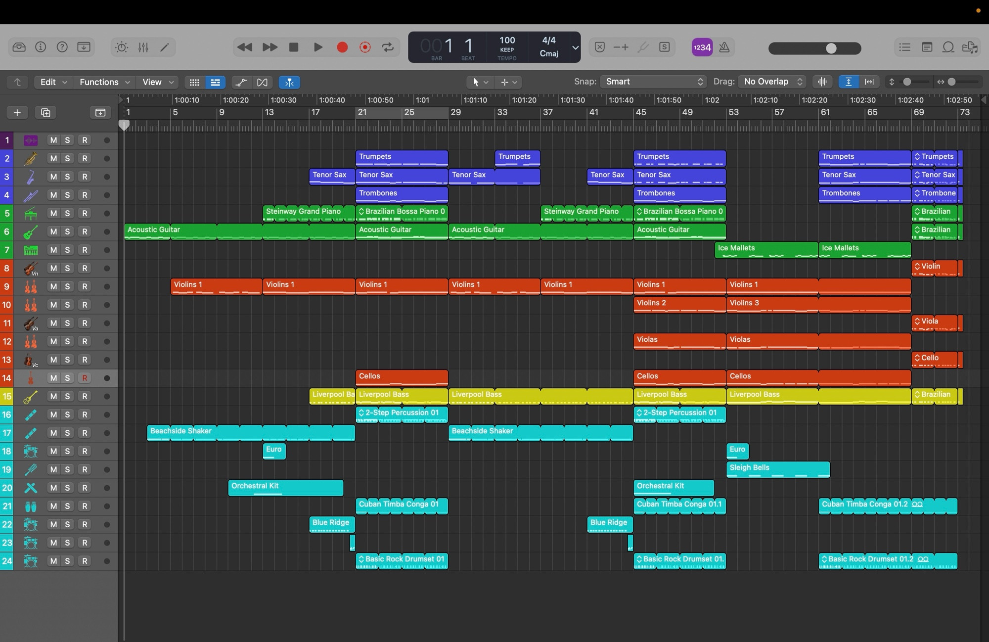
Task: Open the Inspector info icon
Action: coord(41,47)
